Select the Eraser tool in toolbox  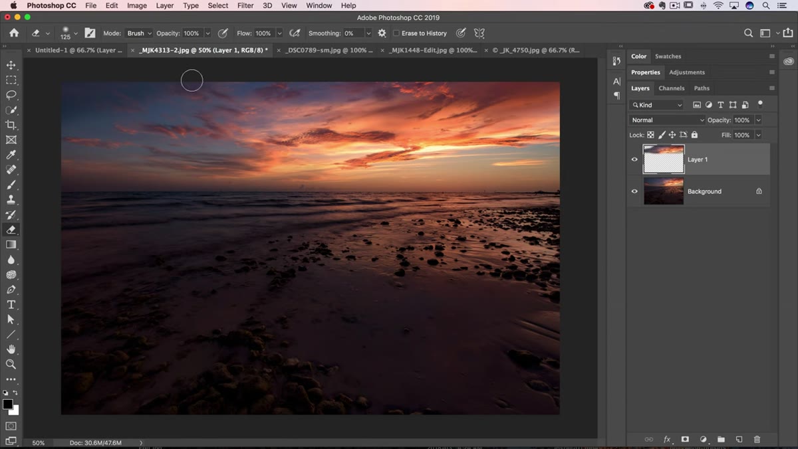coord(11,230)
